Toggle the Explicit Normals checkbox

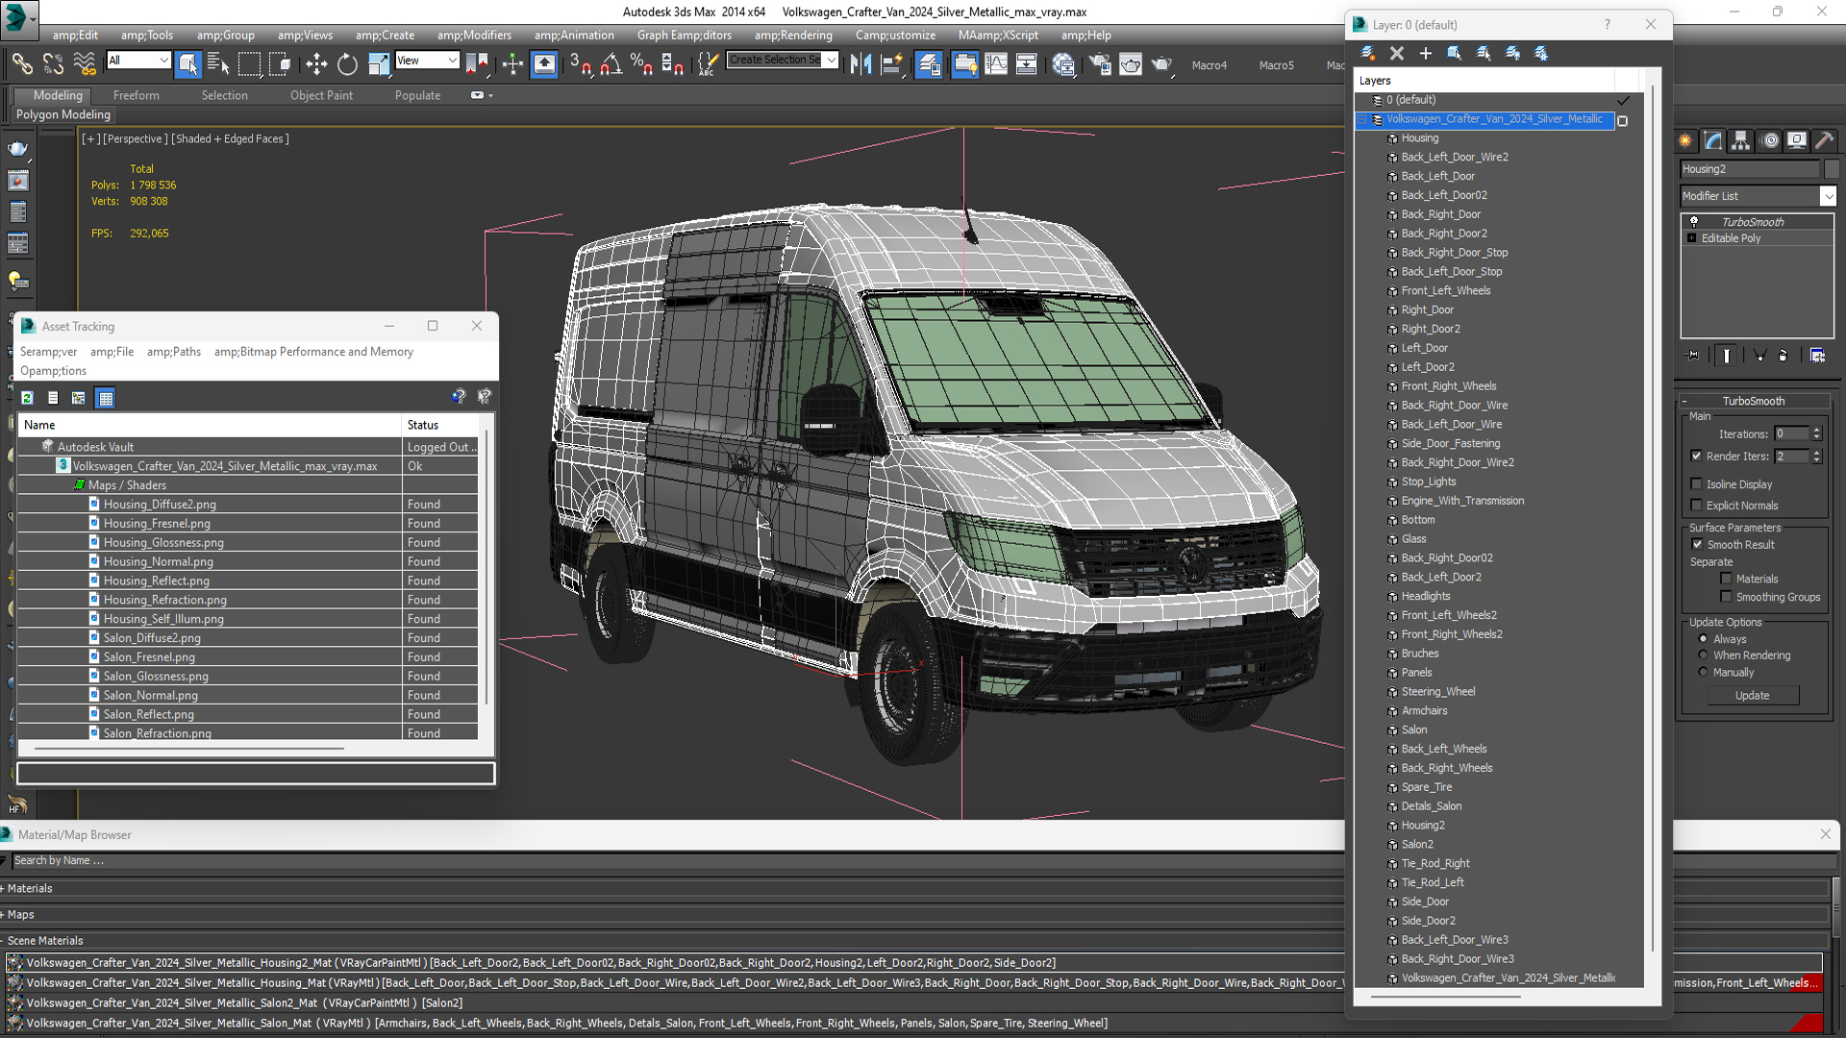[1696, 506]
